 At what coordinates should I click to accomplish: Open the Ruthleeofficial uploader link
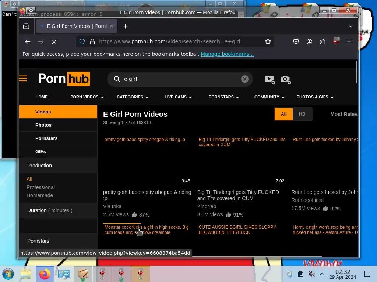307,200
